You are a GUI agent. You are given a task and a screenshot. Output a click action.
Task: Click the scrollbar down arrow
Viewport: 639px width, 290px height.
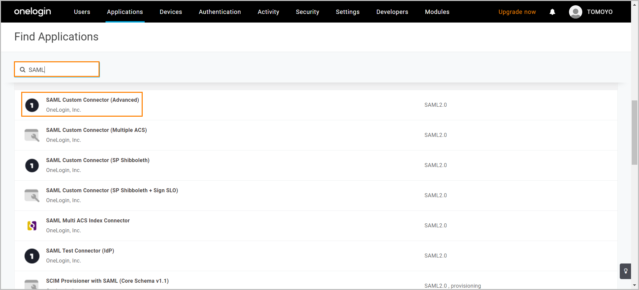click(634, 285)
